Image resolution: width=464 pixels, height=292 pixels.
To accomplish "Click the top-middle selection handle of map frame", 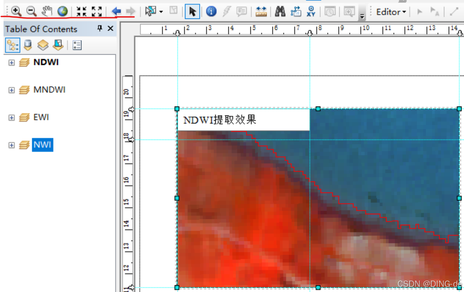I will [x=318, y=109].
